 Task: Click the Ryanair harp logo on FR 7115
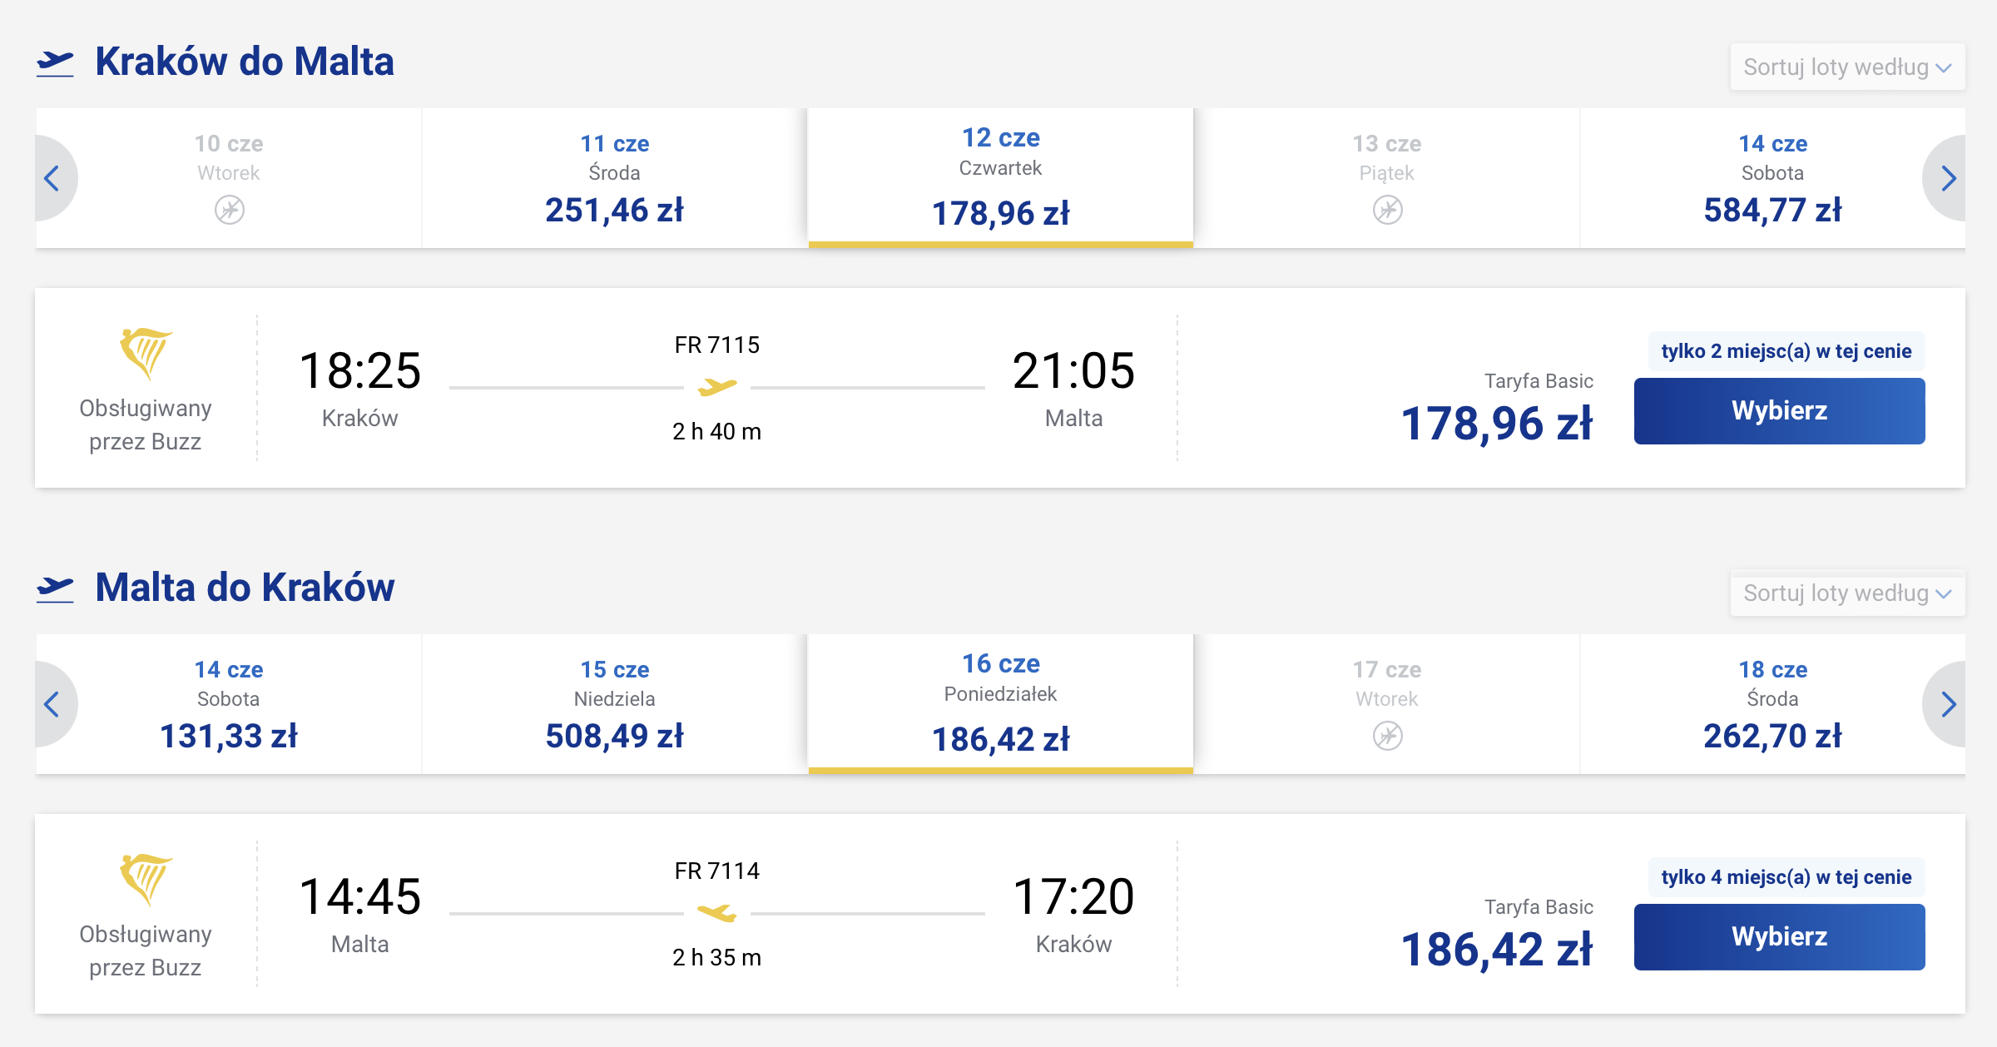click(x=146, y=354)
